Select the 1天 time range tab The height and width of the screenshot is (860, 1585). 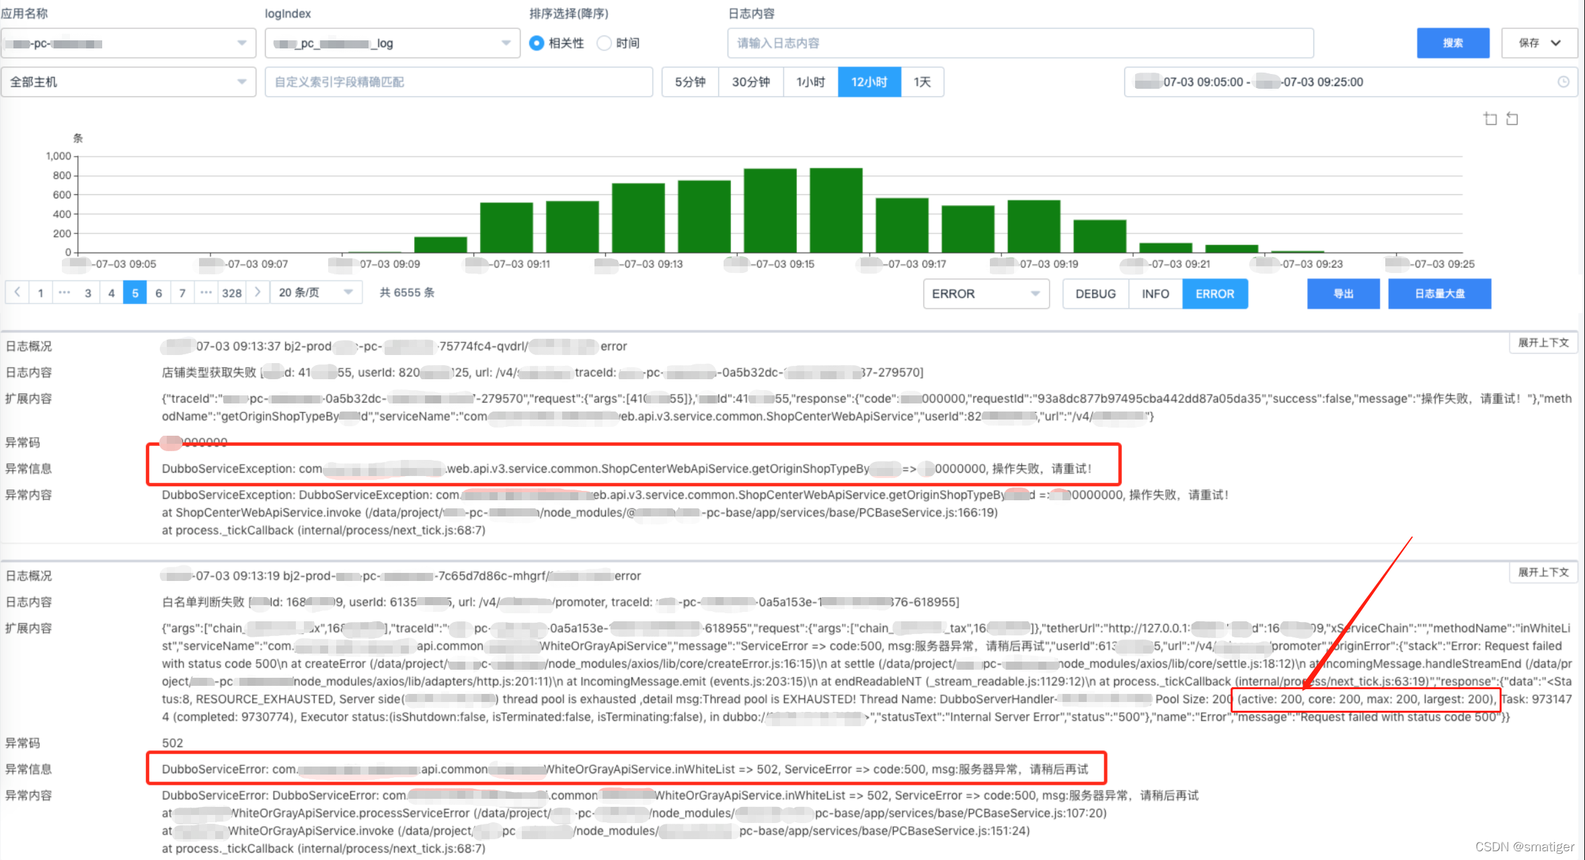pyautogui.click(x=922, y=82)
